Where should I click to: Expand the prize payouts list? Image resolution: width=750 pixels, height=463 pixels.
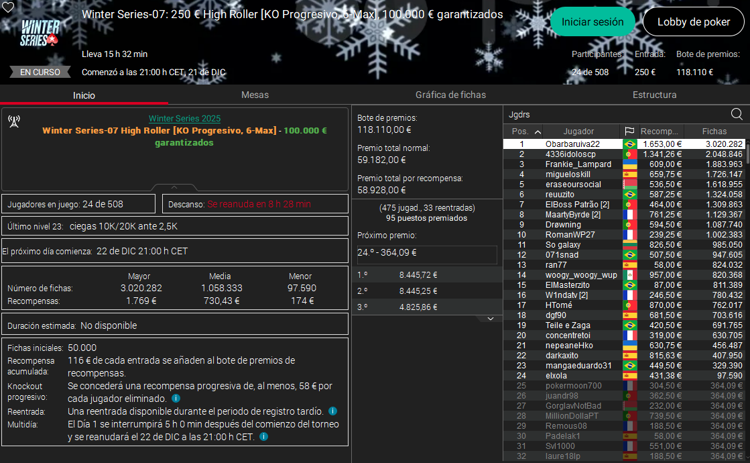(491, 318)
